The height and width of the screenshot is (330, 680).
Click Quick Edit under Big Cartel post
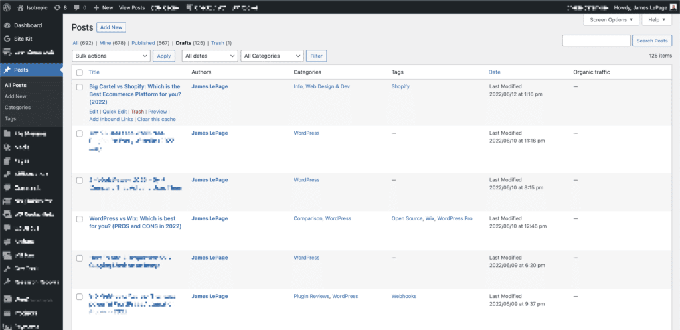pos(114,112)
